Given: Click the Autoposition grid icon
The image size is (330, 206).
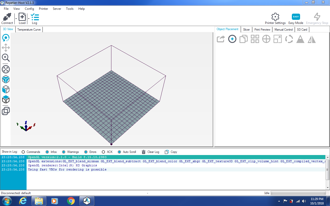Looking at the screenshot, I should 255,39.
